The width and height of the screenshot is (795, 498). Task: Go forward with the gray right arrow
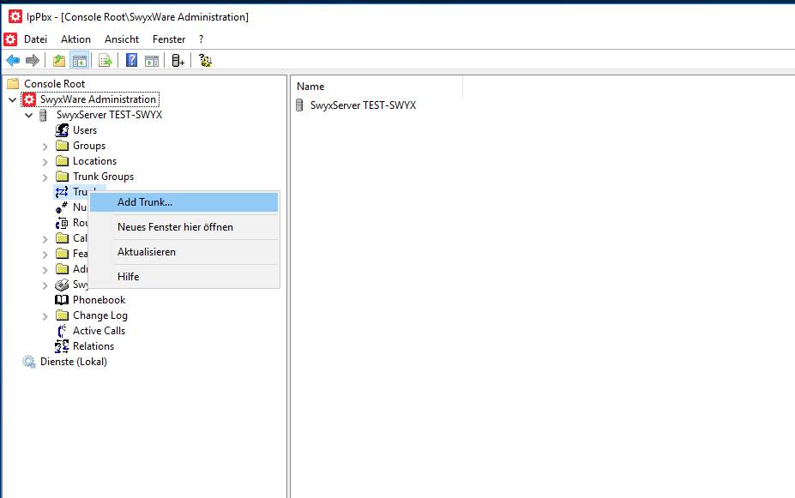pyautogui.click(x=33, y=61)
